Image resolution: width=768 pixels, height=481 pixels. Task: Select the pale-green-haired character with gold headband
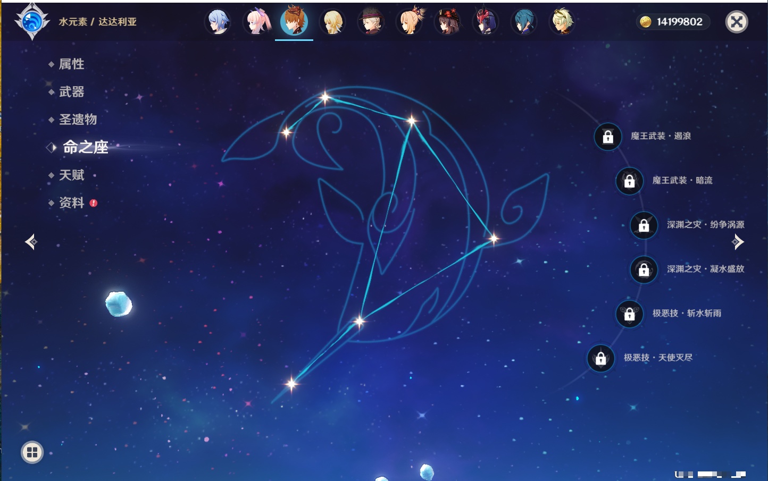tap(562, 22)
